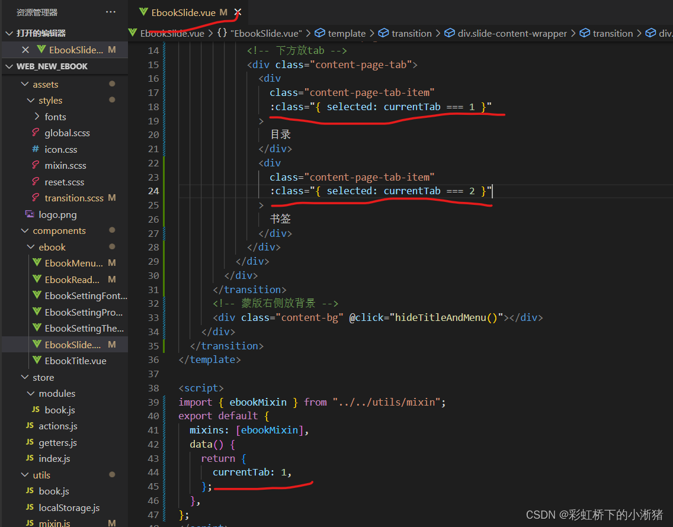Click div.slide-content-wrapper breadcrumb segment
673x527 pixels.
click(x=505, y=34)
